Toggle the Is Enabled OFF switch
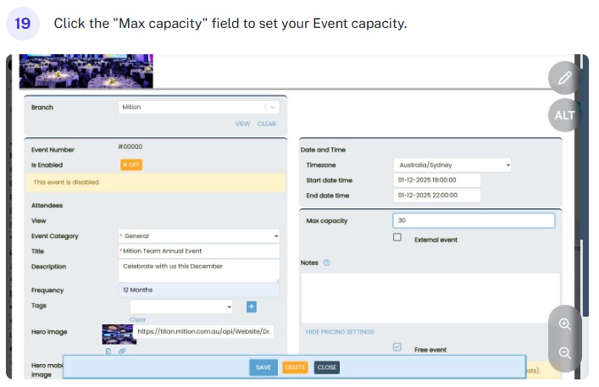The height and width of the screenshot is (387, 599). pyautogui.click(x=130, y=165)
